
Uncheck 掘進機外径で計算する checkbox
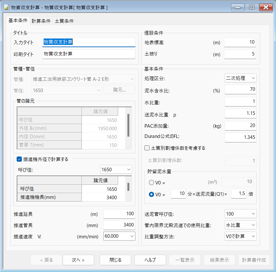tap(19, 159)
